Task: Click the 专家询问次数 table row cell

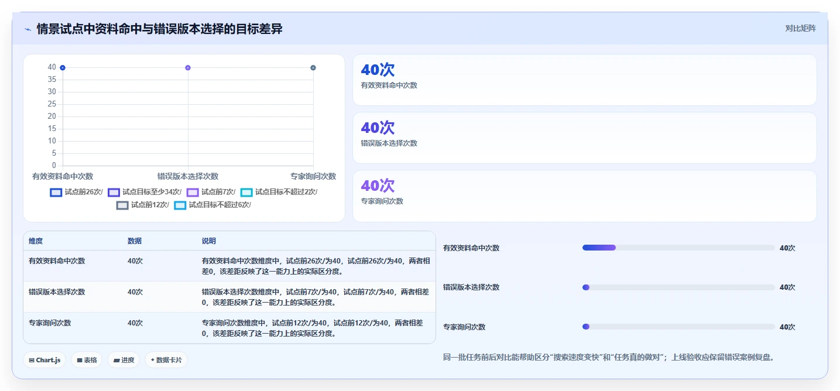Action: tap(50, 323)
